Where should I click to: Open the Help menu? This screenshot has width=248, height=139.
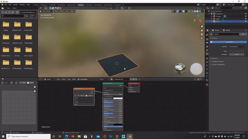click(28, 5)
